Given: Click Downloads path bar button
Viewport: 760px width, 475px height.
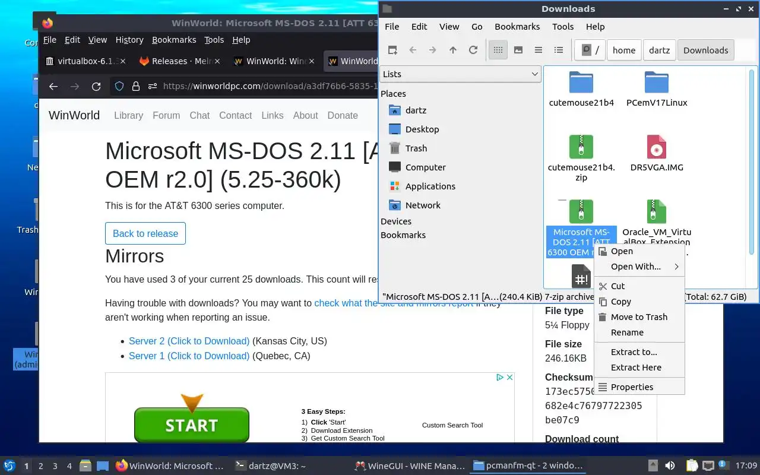Looking at the screenshot, I should pyautogui.click(x=706, y=50).
